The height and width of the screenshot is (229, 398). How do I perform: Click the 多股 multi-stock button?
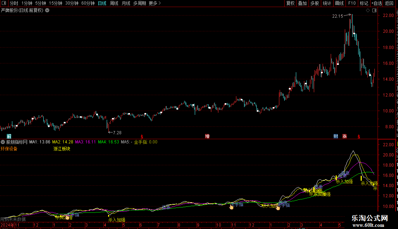315,3
